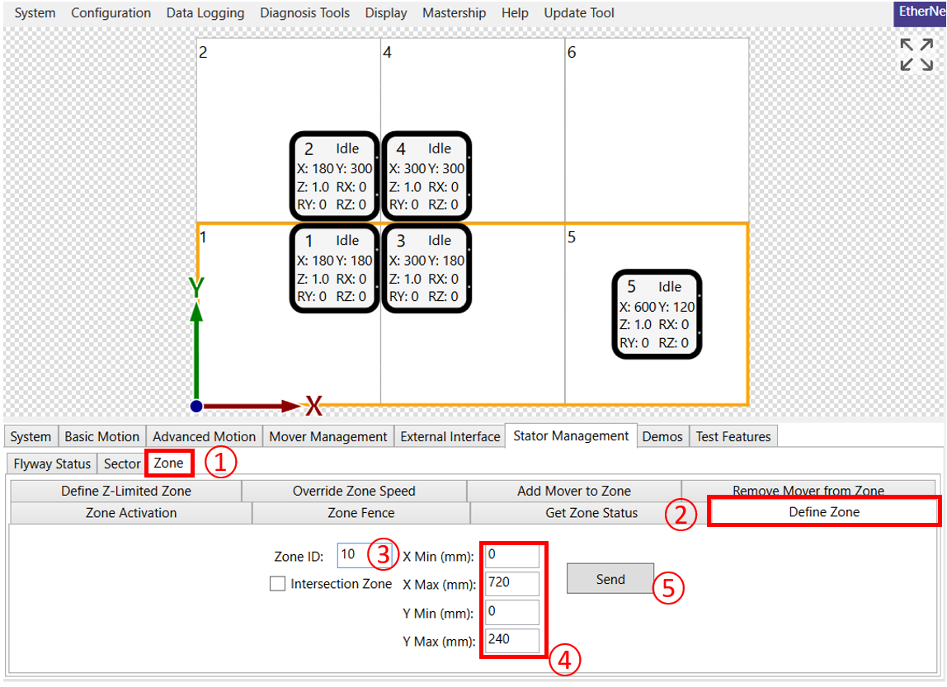947x687 pixels.
Task: Select mover 5 in the workspace
Action: click(x=657, y=314)
